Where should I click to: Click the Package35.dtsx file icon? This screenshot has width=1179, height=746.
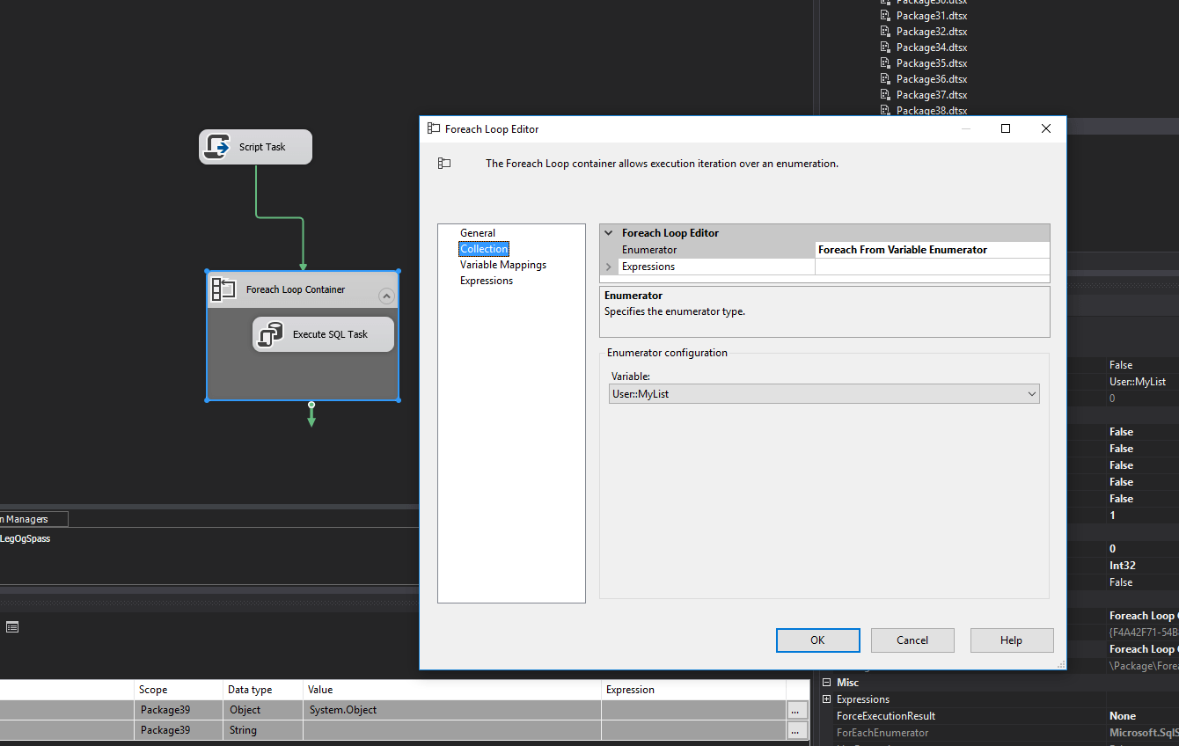click(x=886, y=63)
